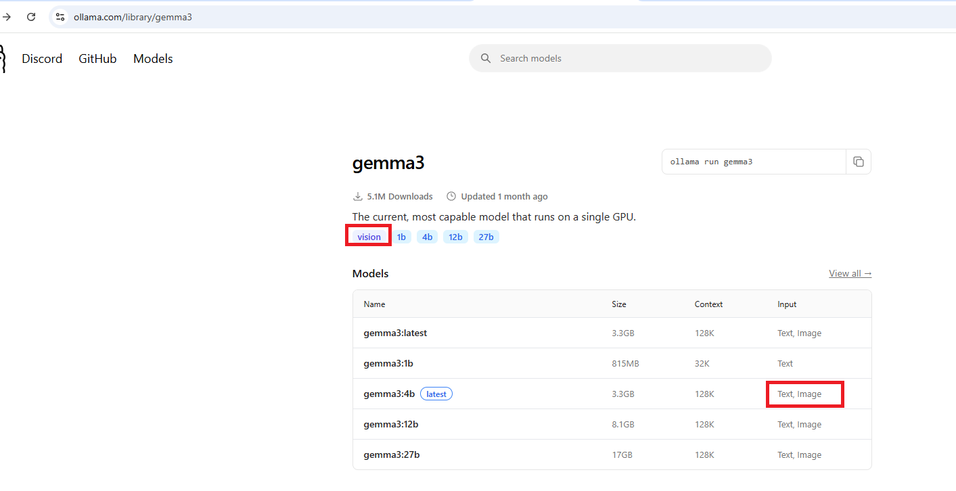The height and width of the screenshot is (491, 956).
Task: Click the 128K context in gemma3:12b row
Action: point(704,424)
